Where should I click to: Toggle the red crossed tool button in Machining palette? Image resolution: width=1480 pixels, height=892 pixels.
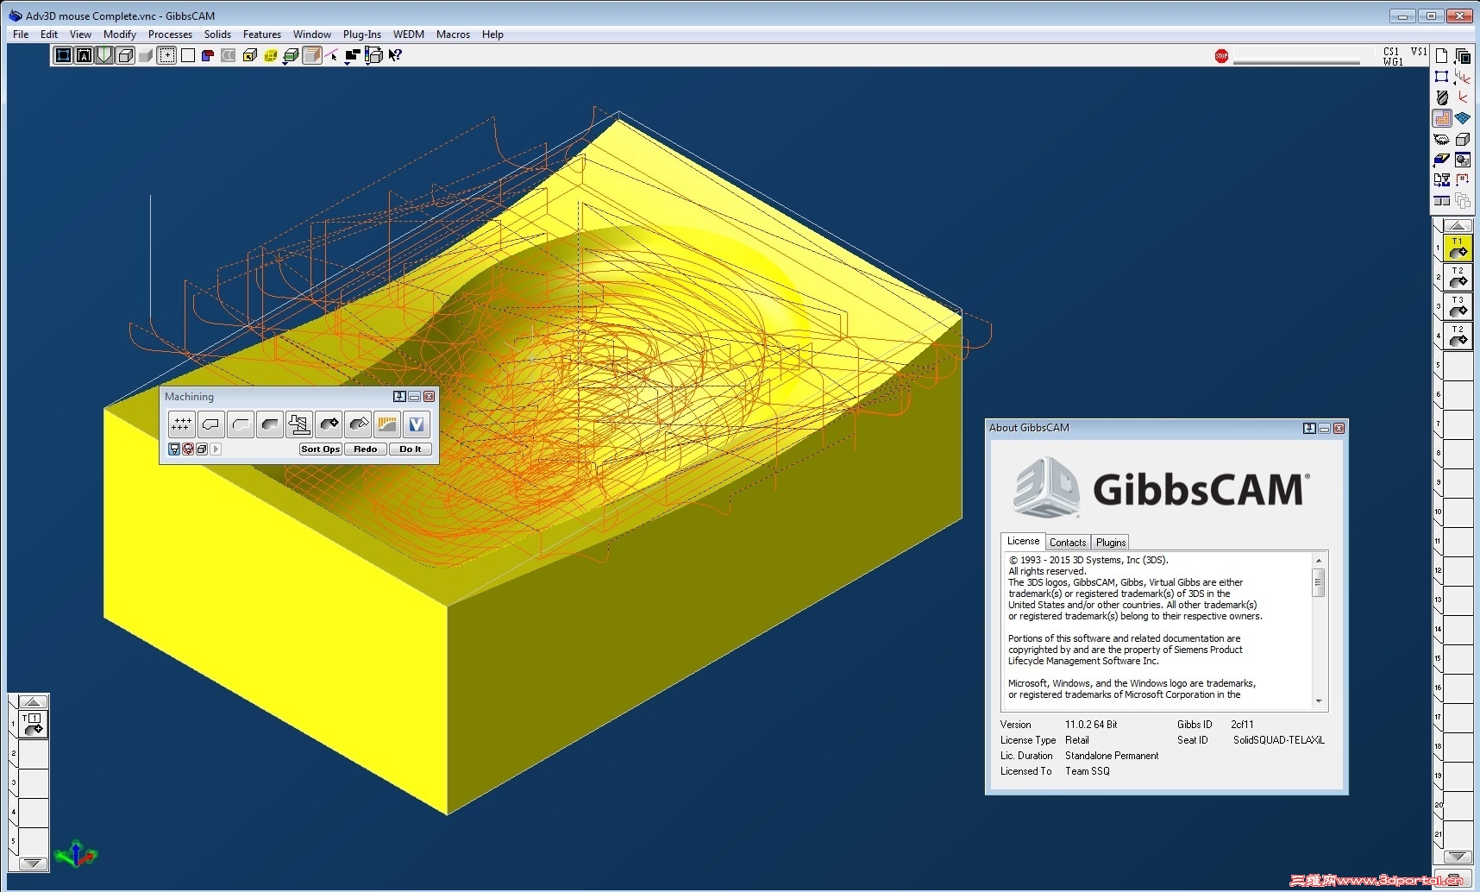pos(188,449)
